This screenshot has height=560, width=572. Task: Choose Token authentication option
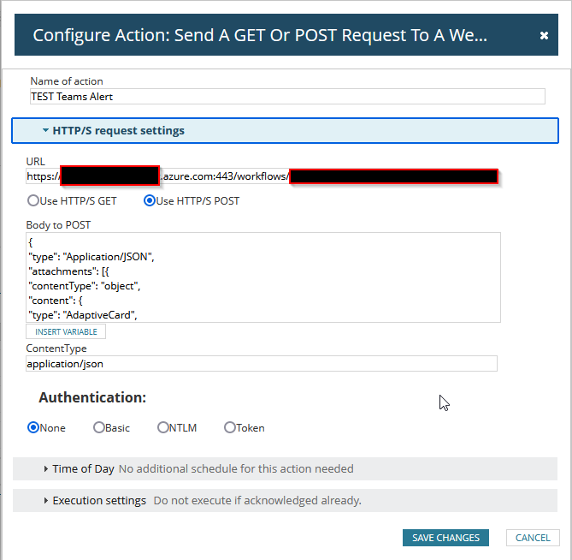point(229,427)
